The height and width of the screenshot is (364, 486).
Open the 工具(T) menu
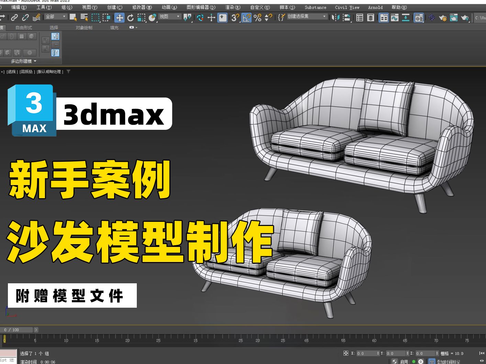coord(44,7)
